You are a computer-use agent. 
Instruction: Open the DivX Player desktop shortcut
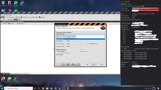point(16,79)
